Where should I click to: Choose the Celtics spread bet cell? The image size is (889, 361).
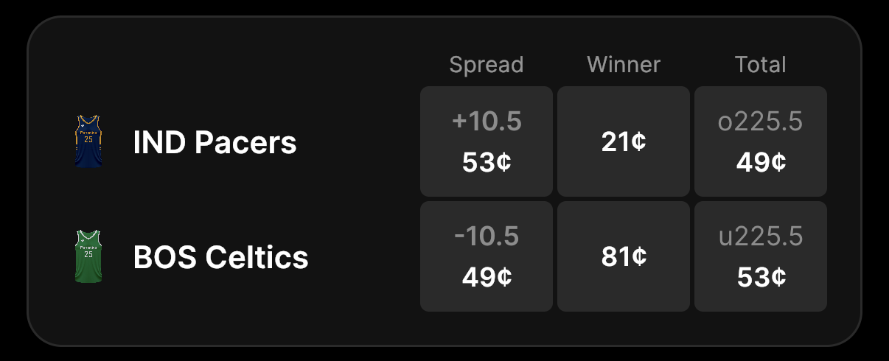coord(487,256)
